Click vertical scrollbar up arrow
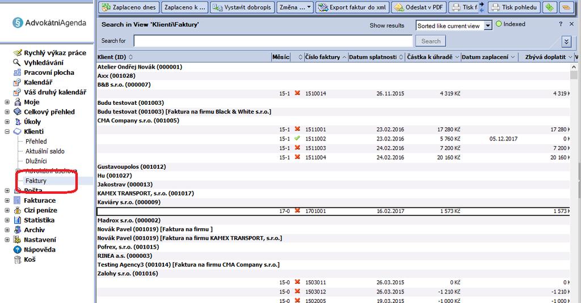The height and width of the screenshot is (303, 581). coord(574,67)
